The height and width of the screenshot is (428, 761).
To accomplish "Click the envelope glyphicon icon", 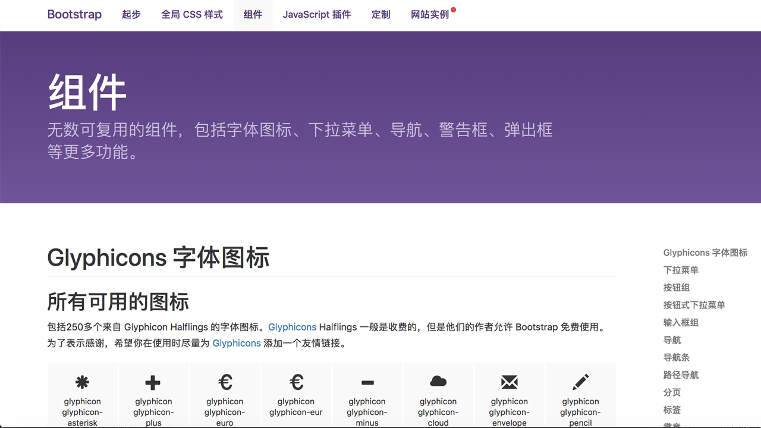I will 510,382.
